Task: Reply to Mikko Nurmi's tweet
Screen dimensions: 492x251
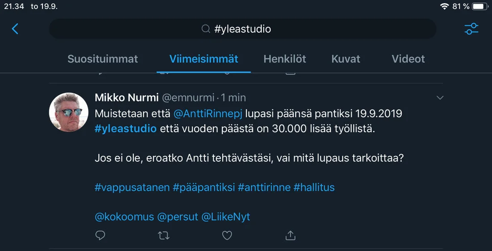Action: pyautogui.click(x=101, y=235)
